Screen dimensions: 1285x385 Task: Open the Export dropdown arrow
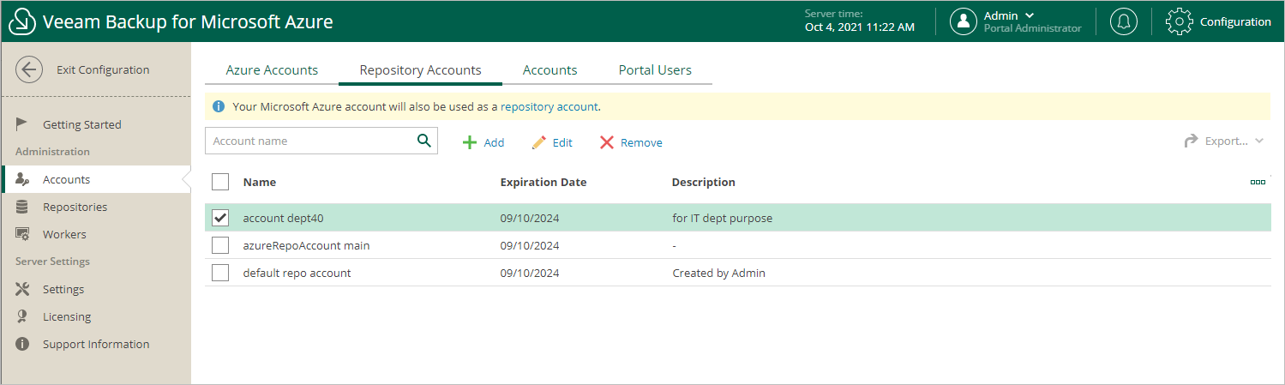pos(1258,141)
